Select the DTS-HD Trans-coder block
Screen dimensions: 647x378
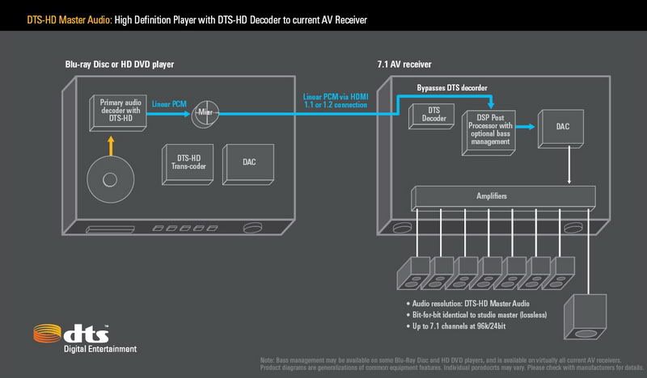click(188, 164)
